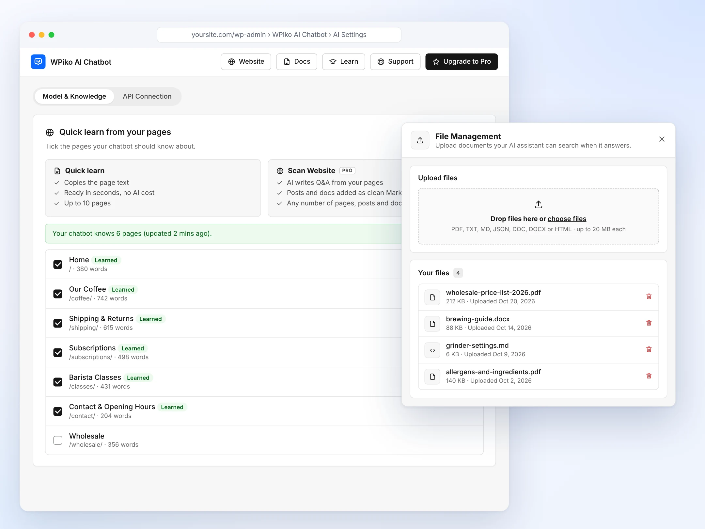Delete allergens-and-ingredients.pdf with trash icon
Screen dimensions: 705x529
click(649, 376)
